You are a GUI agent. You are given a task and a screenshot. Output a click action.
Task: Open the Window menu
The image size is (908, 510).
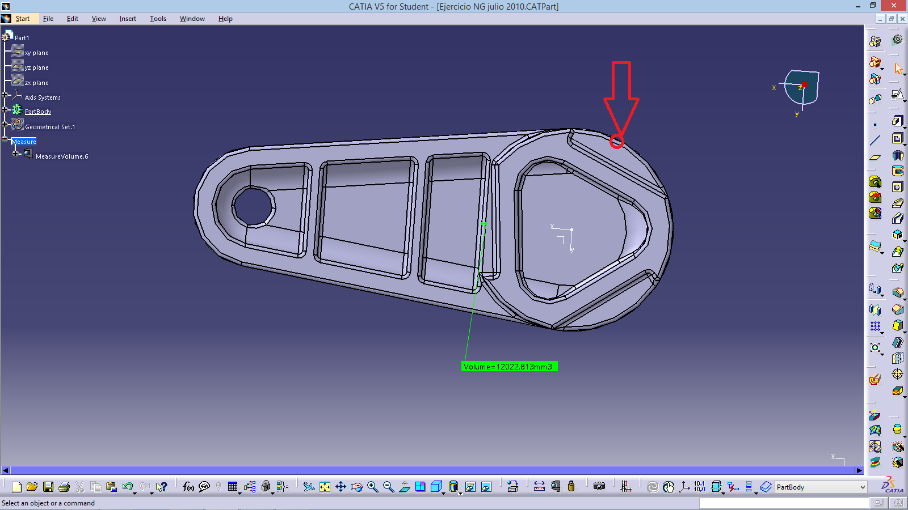192,19
